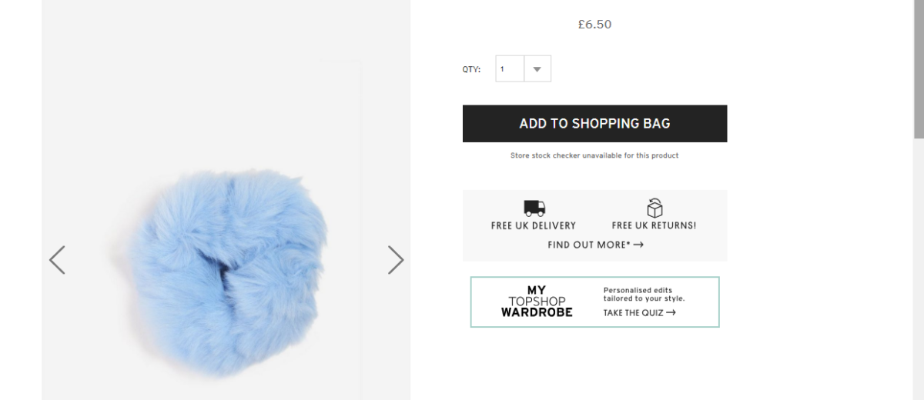Click the arrow beside Take the Quiz
The image size is (924, 400).
tap(671, 312)
